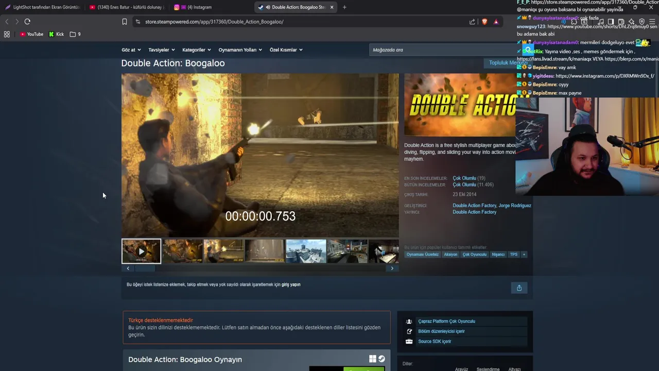The image size is (659, 371).
Task: Click the Steam platform icon near Oynayın
Action: coord(381,359)
